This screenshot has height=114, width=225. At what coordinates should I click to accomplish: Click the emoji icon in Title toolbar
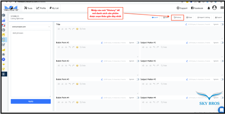tap(77, 29)
